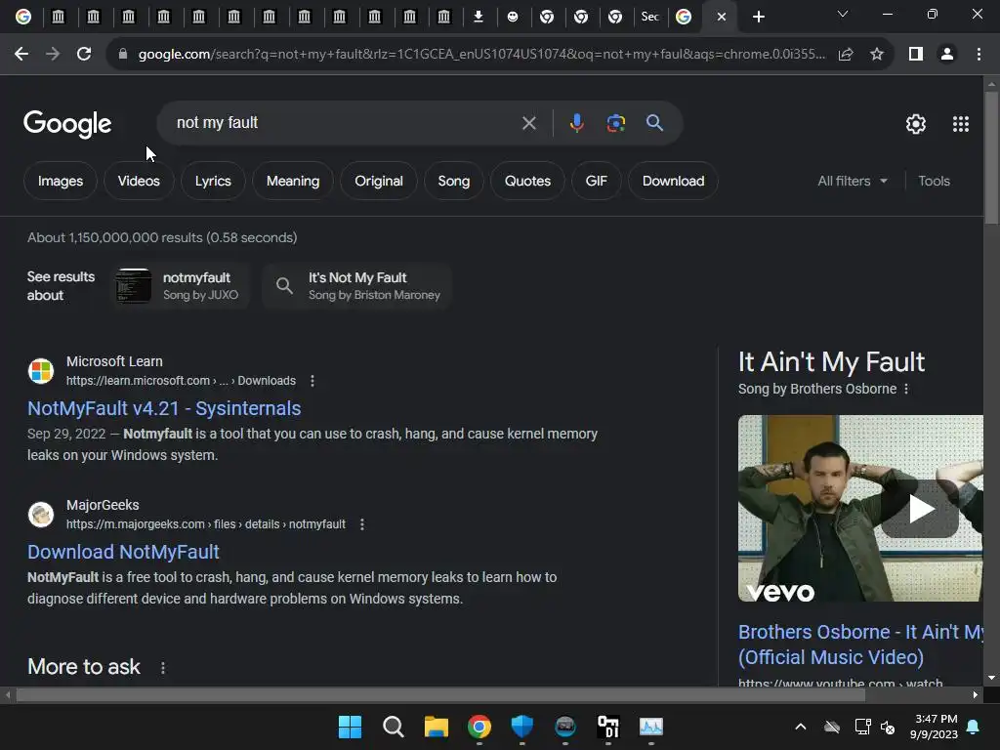The height and width of the screenshot is (750, 1000).
Task: Select the Download filter chip
Action: tap(674, 181)
